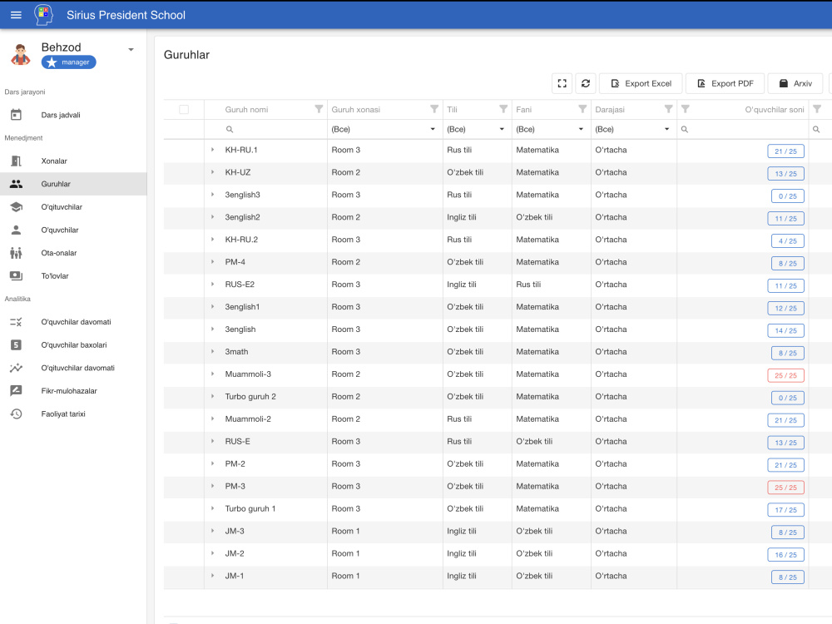Click the Sirius President School logo
Screen dimensions: 832x624
(x=43, y=15)
